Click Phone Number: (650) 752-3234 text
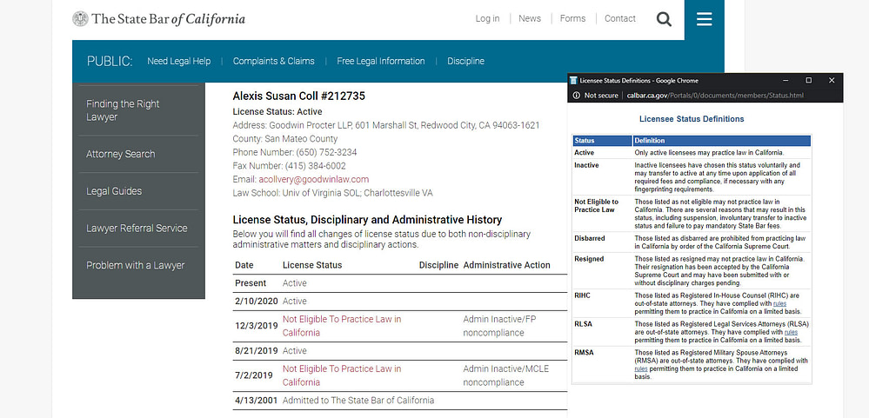869x418 pixels. click(294, 152)
